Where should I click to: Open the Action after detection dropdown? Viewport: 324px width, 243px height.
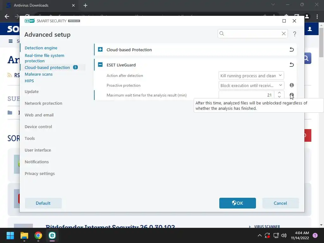pyautogui.click(x=251, y=76)
